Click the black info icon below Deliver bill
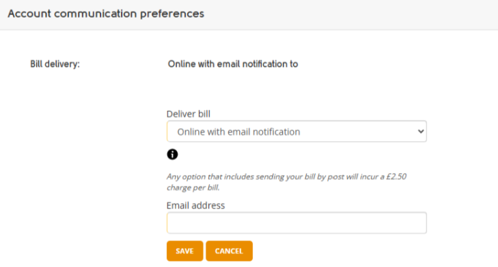 (x=172, y=154)
